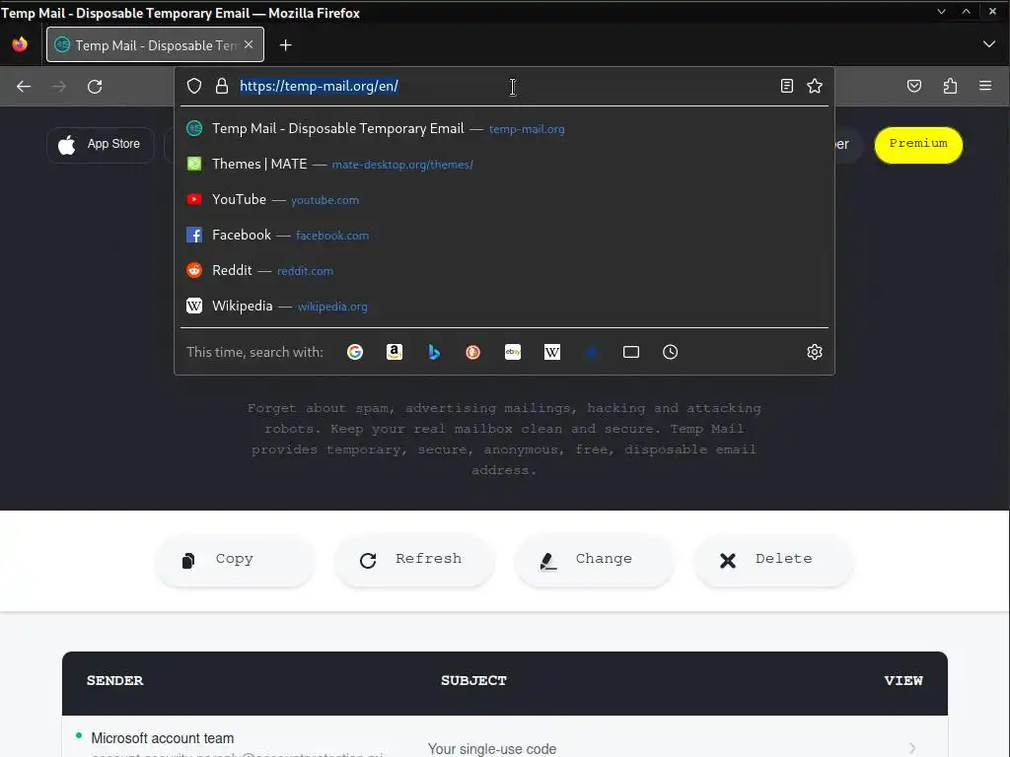Image resolution: width=1010 pixels, height=757 pixels.
Task: Select YouTube suggestion
Action: pos(504,199)
